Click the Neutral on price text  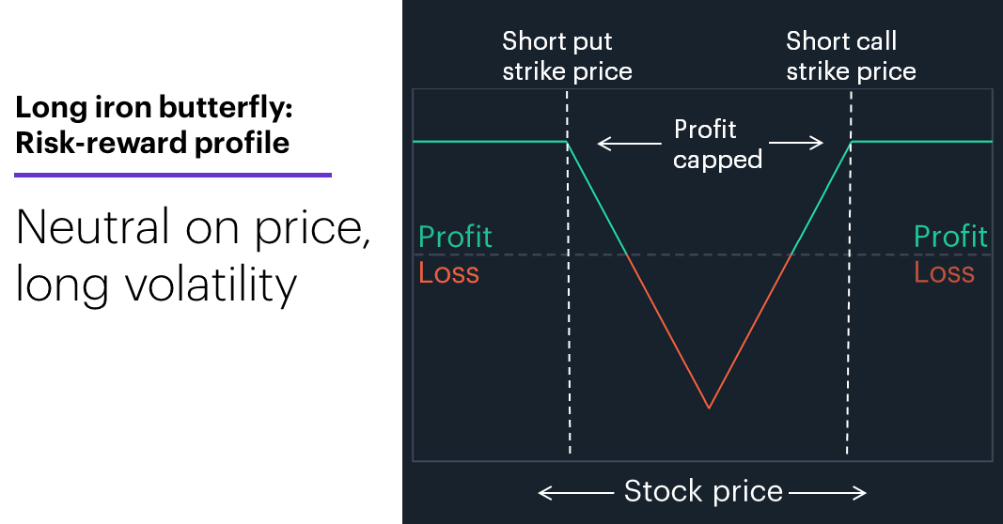tap(194, 228)
